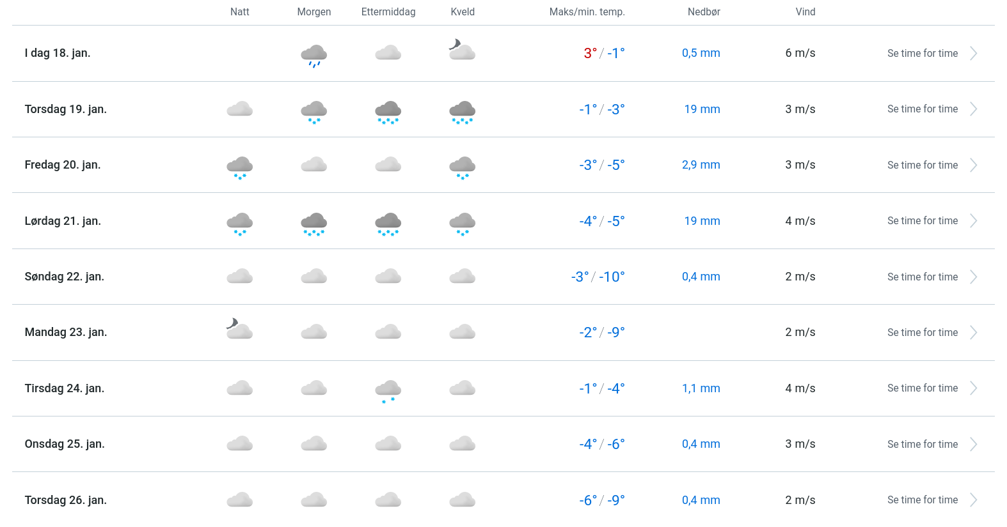The image size is (1007, 527).
Task: Open "Se time for time" for Torsdag 19. jan.
Action: [x=922, y=109]
